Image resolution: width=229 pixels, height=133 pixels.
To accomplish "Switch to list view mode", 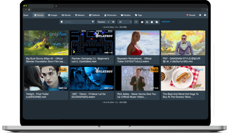I will click(147, 22).
